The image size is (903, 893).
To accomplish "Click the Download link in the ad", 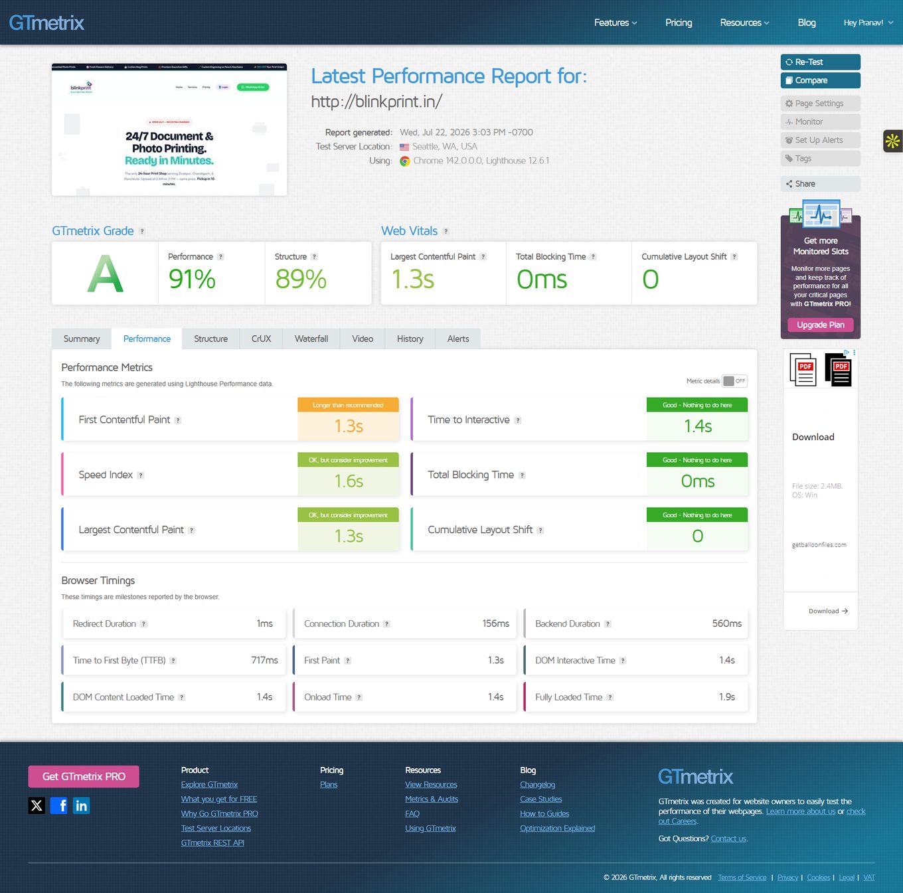I will tap(828, 611).
